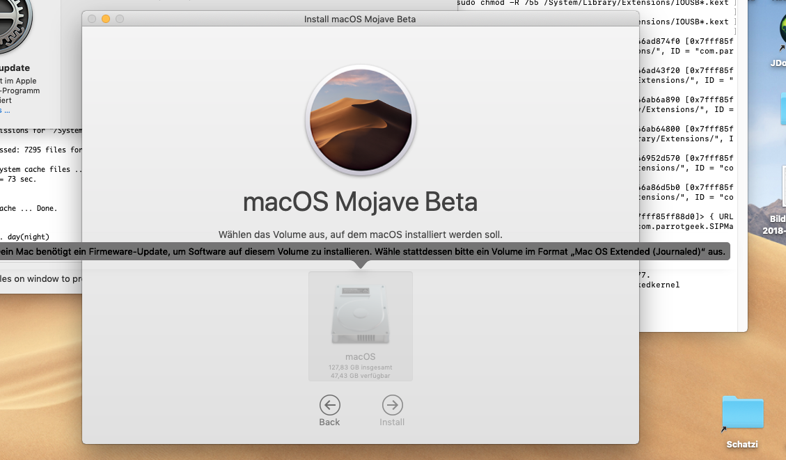Click the "om.parrotgeek.SIPMa" terminal text

pyautogui.click(x=686, y=226)
